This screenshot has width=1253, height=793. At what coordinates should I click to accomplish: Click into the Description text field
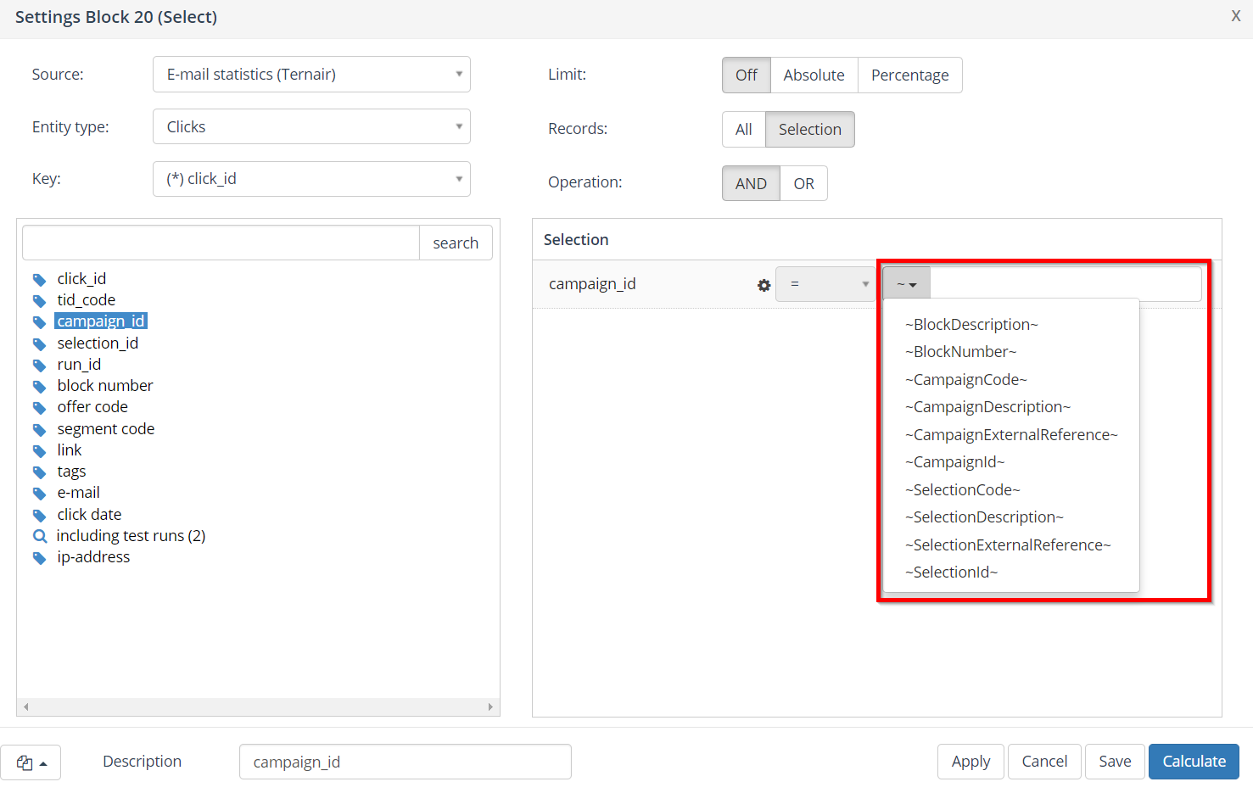coord(405,762)
